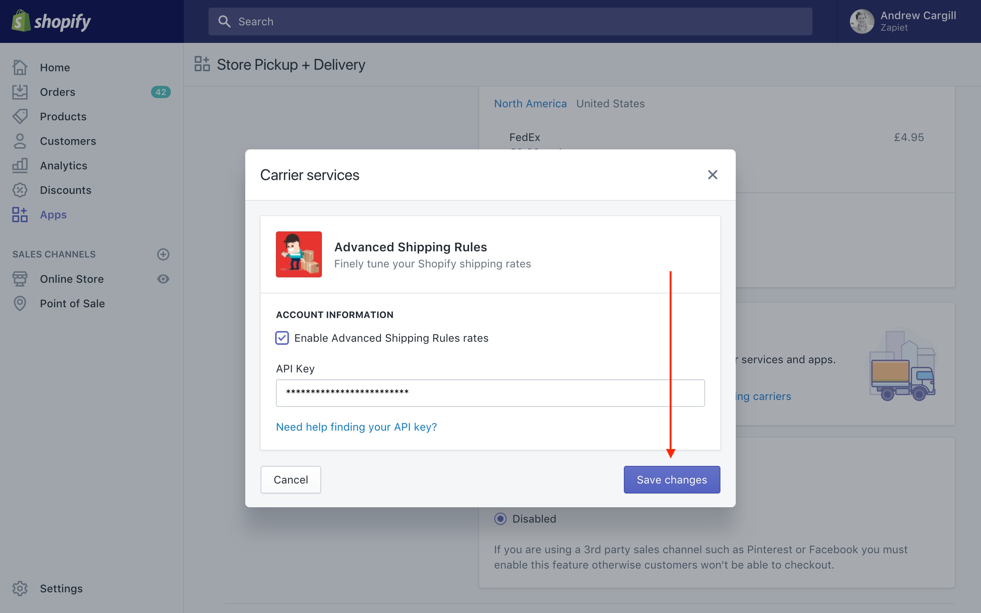
Task: Click Store Pickup + Delivery app icon
Action: click(x=202, y=64)
